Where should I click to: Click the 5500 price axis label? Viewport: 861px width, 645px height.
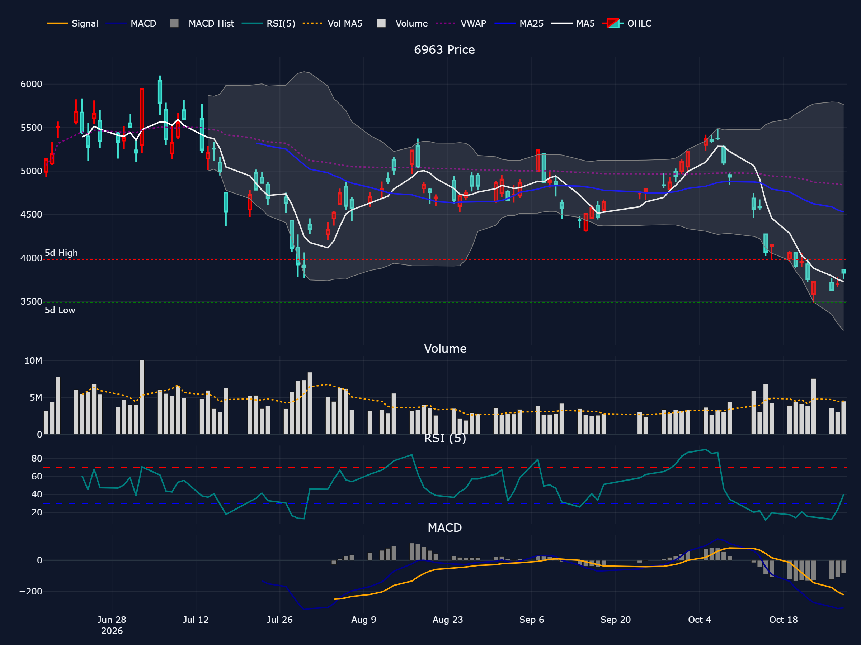click(x=31, y=128)
